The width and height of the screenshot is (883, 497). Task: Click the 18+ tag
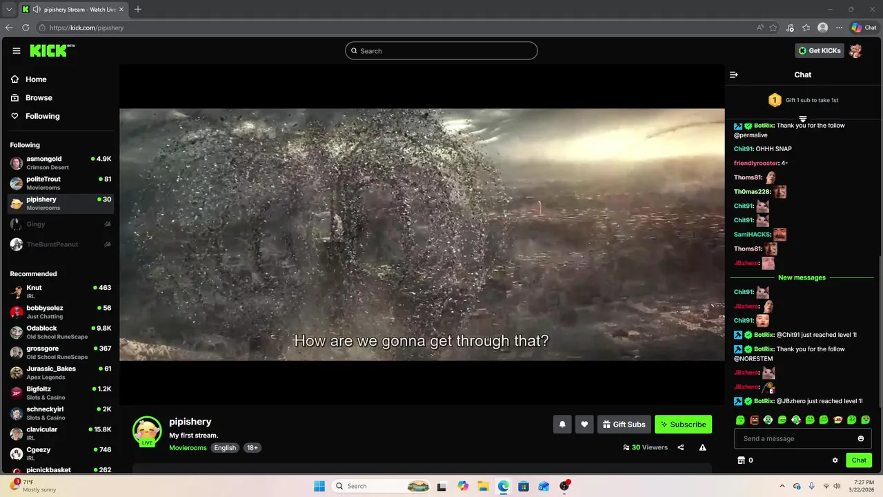[252, 448]
